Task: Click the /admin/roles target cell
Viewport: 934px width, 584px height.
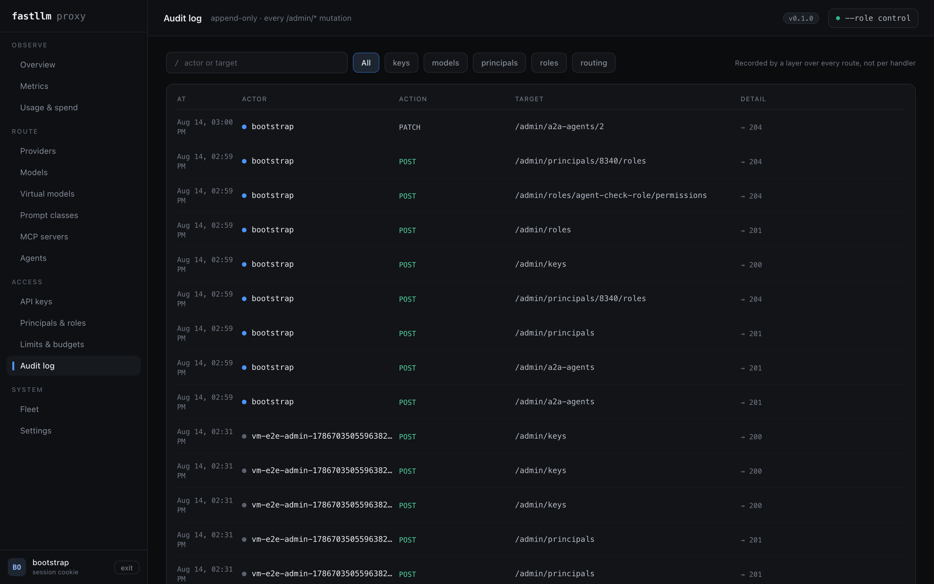Action: coord(543,230)
